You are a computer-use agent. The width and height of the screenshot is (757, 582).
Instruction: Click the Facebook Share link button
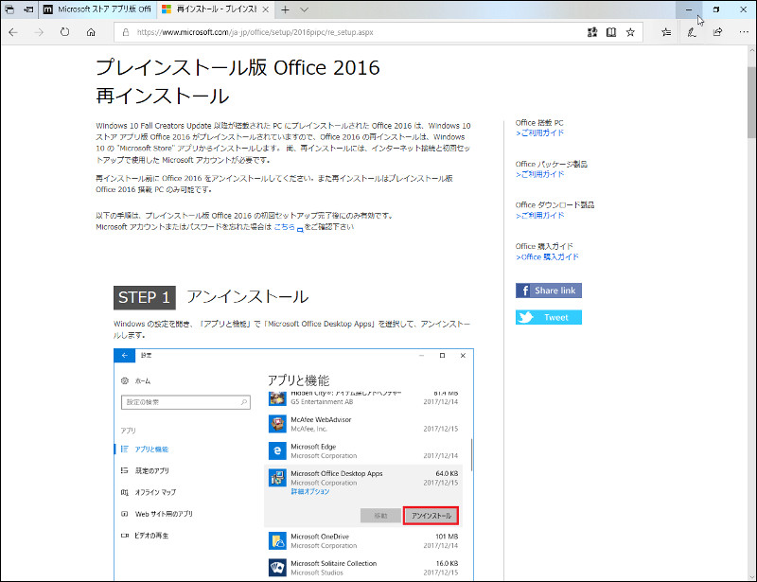coord(549,291)
